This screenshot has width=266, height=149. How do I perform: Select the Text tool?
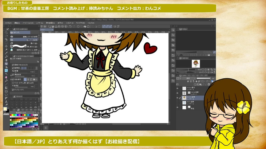[6, 102]
